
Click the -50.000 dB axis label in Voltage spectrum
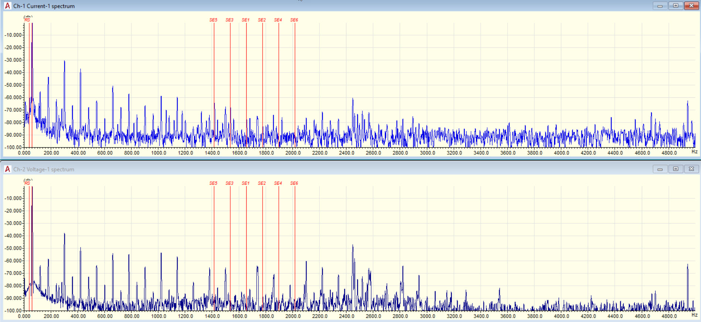click(x=13, y=248)
